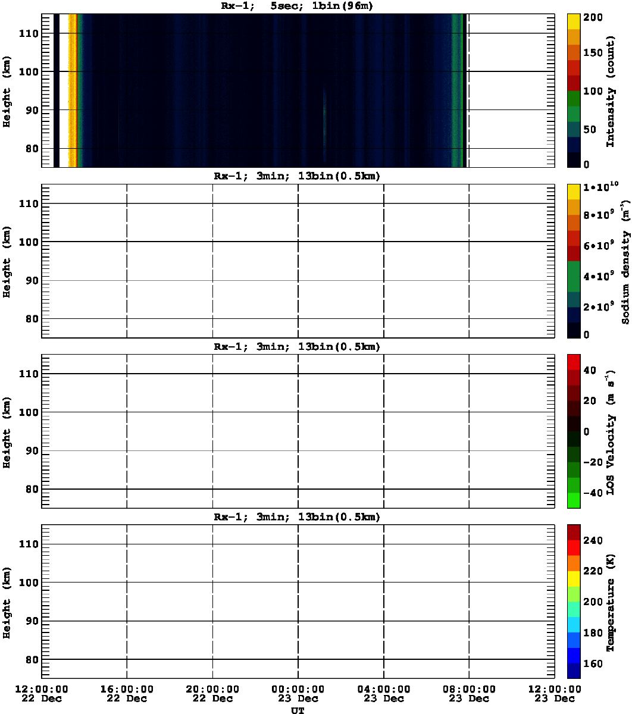Click the '20:00:00 22 Dec' time axis label
632x714 pixels.
212,693
